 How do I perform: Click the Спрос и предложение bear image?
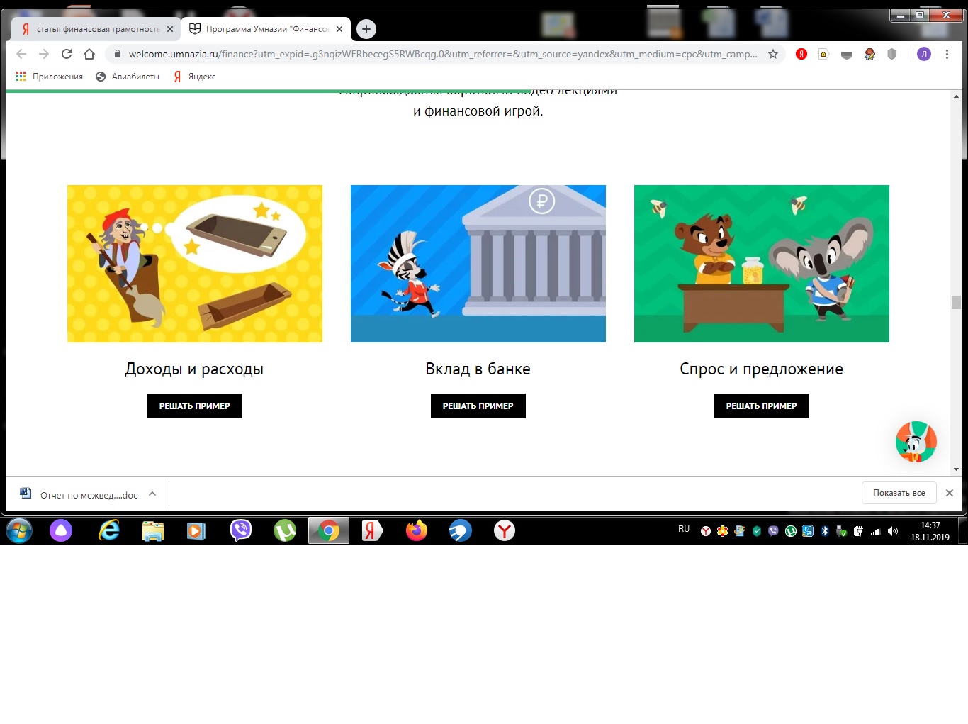click(x=761, y=264)
